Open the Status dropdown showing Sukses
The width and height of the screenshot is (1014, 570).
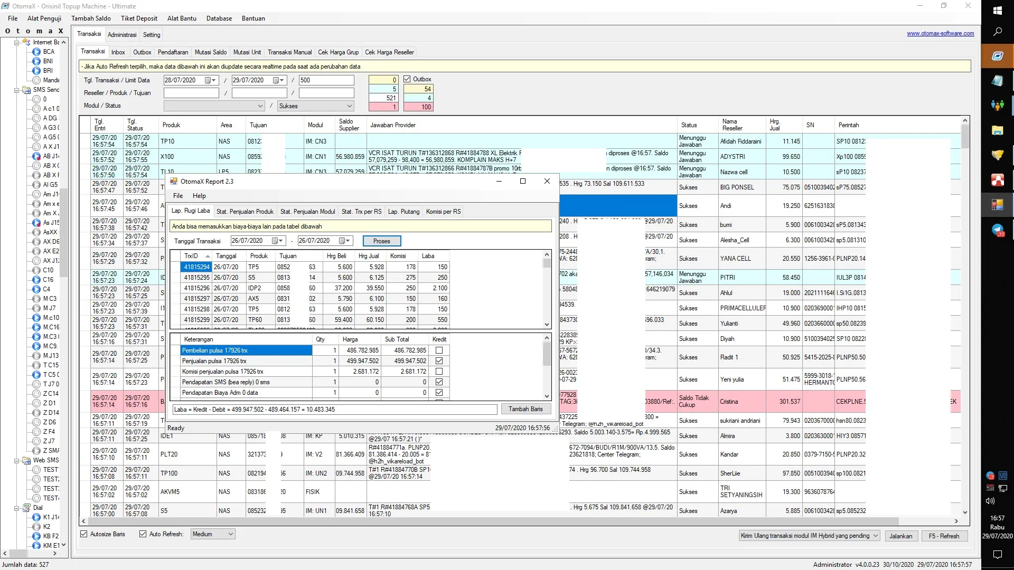click(x=315, y=106)
